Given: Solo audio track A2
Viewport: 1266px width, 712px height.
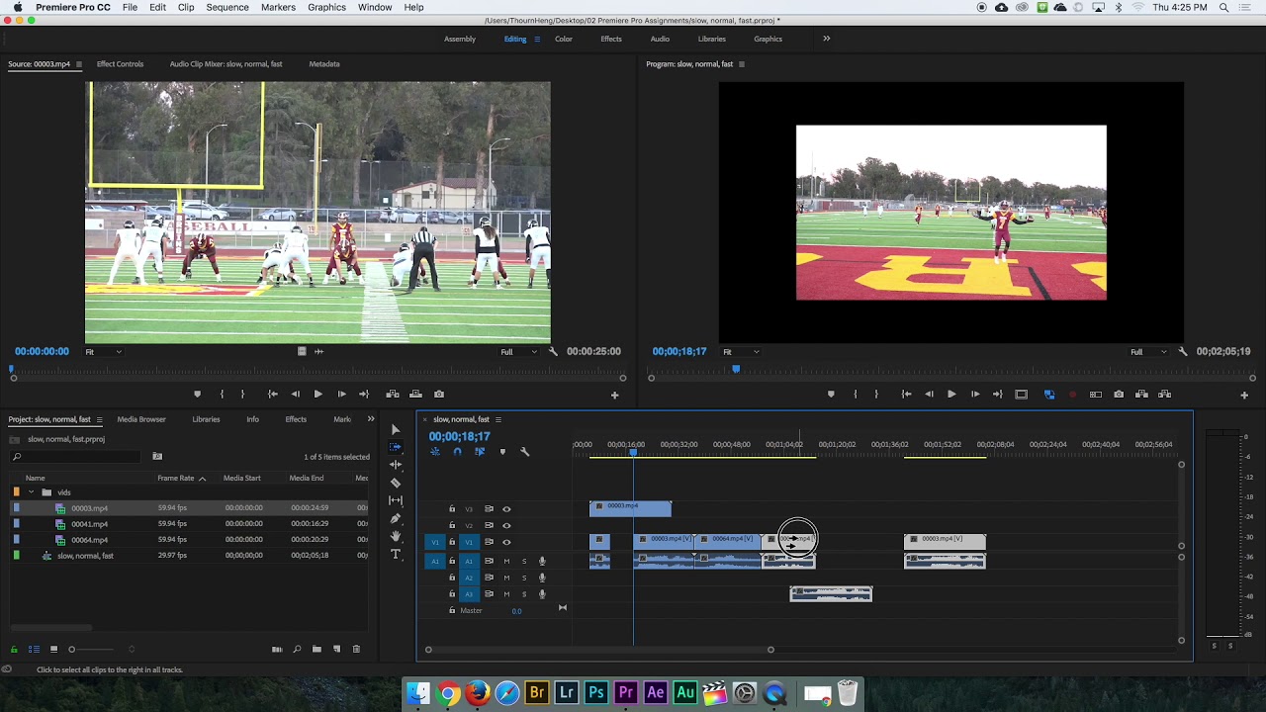Looking at the screenshot, I should (524, 578).
